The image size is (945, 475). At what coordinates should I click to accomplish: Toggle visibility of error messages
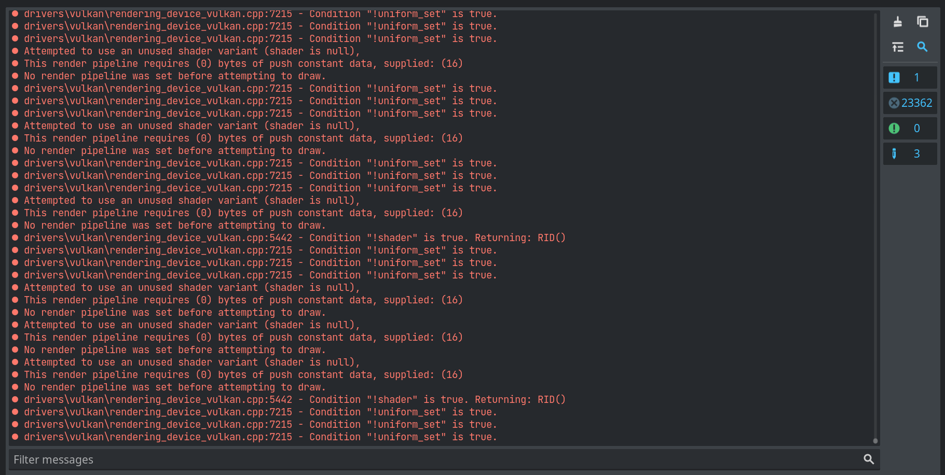pos(910,103)
